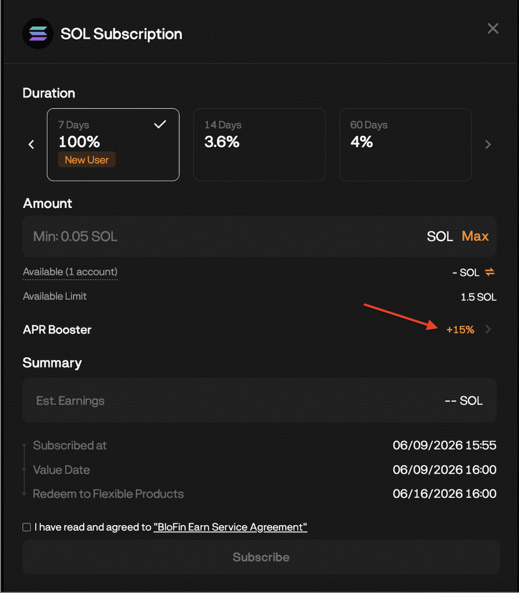Click the APR Booster label
This screenshot has height=593, width=519.
pyautogui.click(x=57, y=329)
